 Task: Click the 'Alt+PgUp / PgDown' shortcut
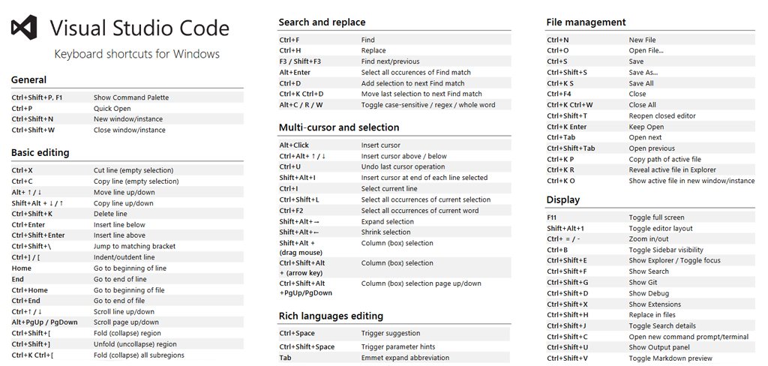coord(44,322)
